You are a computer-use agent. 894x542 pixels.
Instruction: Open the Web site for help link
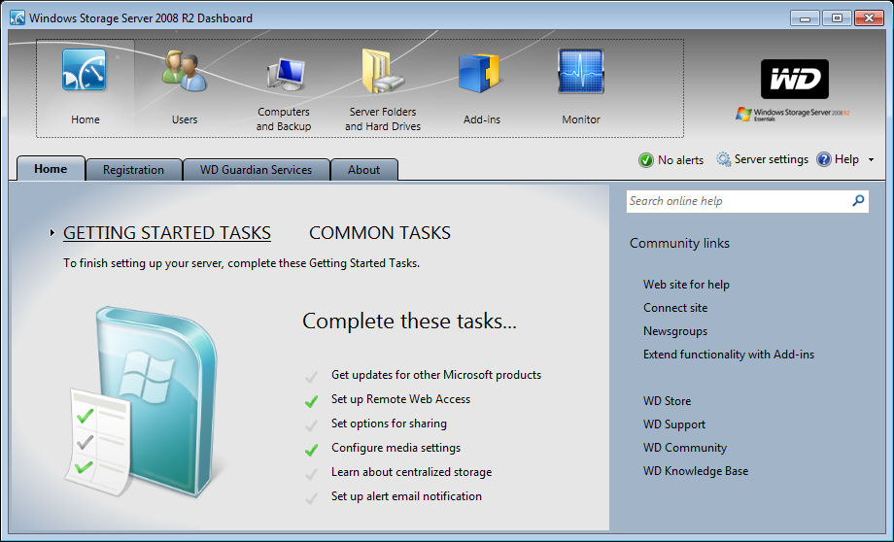[686, 285]
